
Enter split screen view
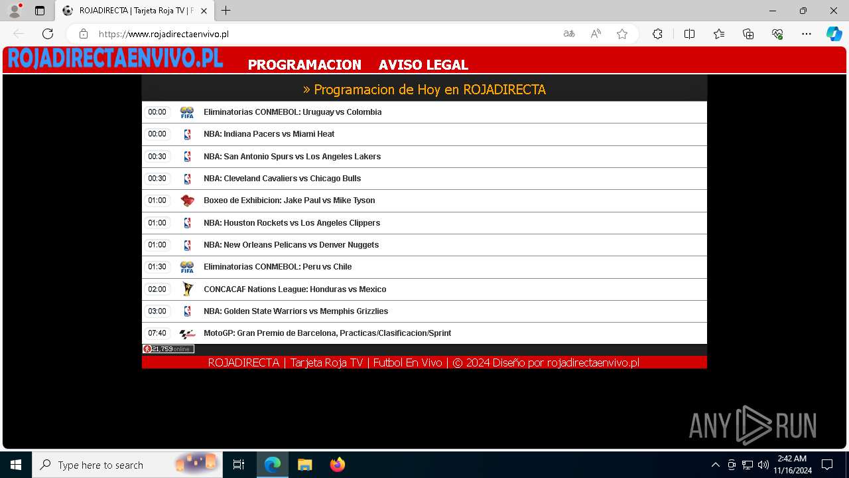click(x=689, y=34)
